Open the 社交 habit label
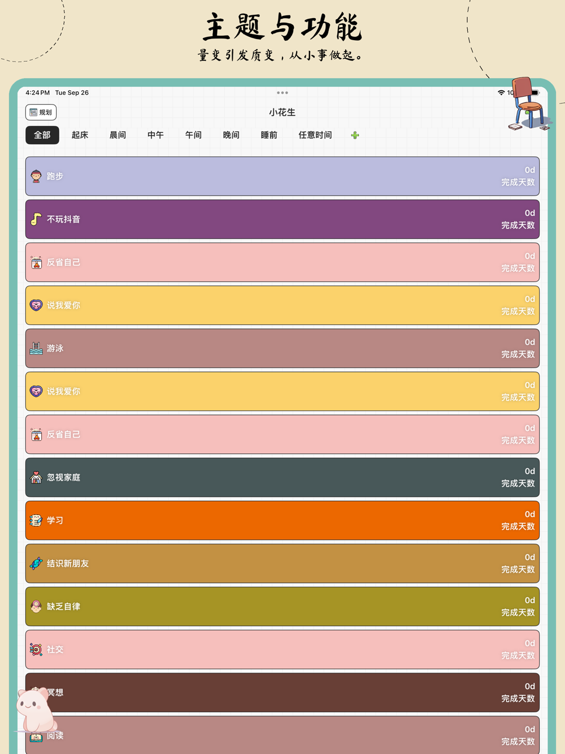Image resolution: width=565 pixels, height=754 pixels. click(55, 649)
